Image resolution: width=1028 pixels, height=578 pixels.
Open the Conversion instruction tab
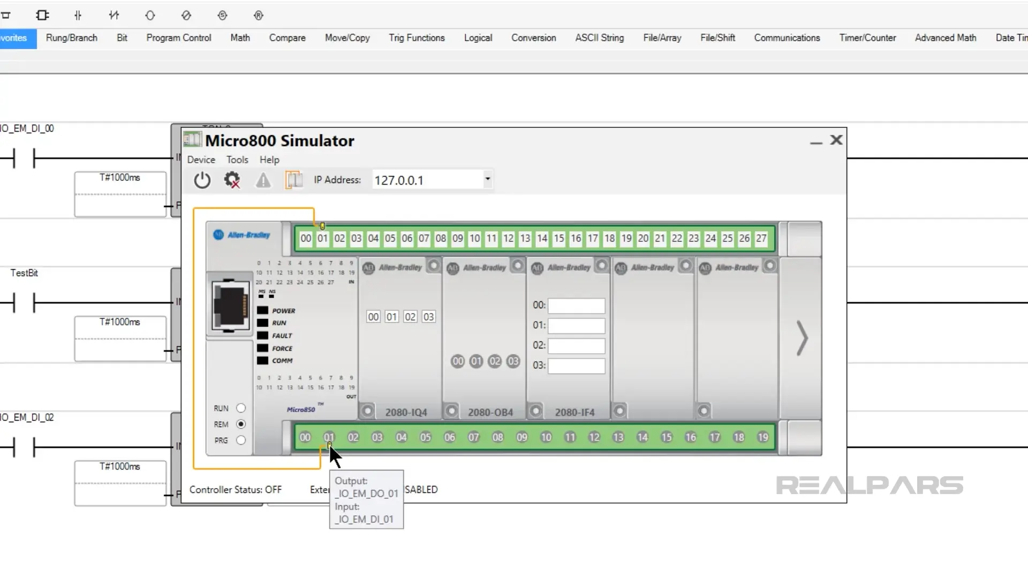(x=534, y=38)
